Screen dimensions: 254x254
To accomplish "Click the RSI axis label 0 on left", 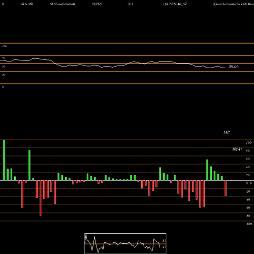I will 3,87.
